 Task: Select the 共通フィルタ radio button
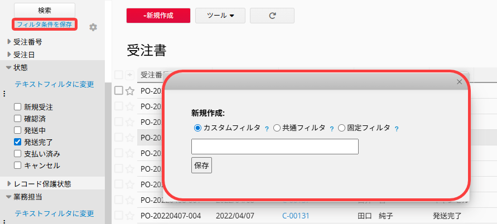277,128
